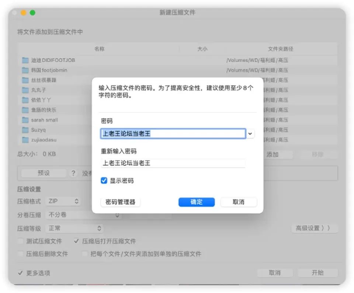Open the password history dropdown arrow
The image size is (354, 293).
tap(250, 134)
